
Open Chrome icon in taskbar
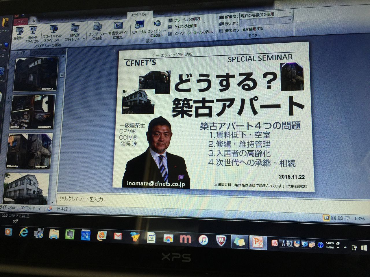click(x=168, y=238)
